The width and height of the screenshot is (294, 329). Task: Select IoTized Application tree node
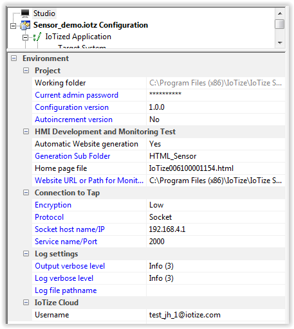[x=78, y=37]
